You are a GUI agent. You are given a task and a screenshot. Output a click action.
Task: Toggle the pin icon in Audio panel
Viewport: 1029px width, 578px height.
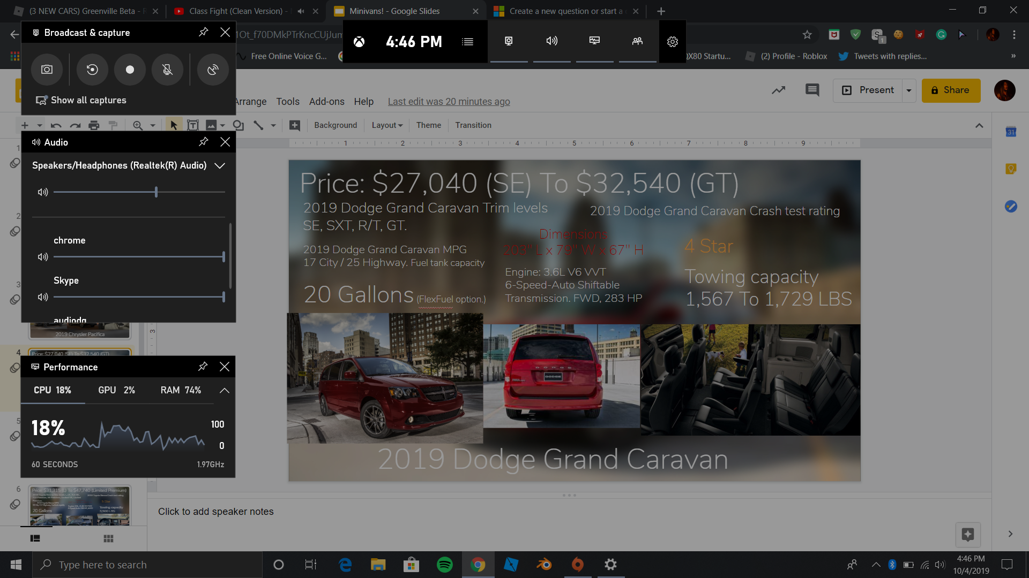204,141
